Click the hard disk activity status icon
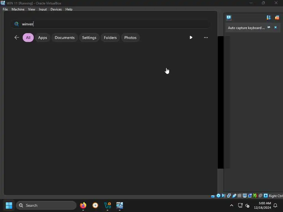Viewport: 283px width, 212px height. (x=213, y=196)
